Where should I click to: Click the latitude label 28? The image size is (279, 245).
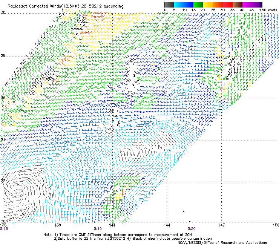(x=3, y=55)
